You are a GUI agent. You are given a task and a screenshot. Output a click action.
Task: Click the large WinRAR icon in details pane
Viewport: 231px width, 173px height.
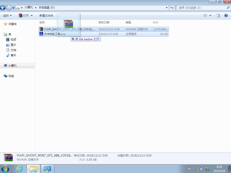pyautogui.click(x=8, y=158)
